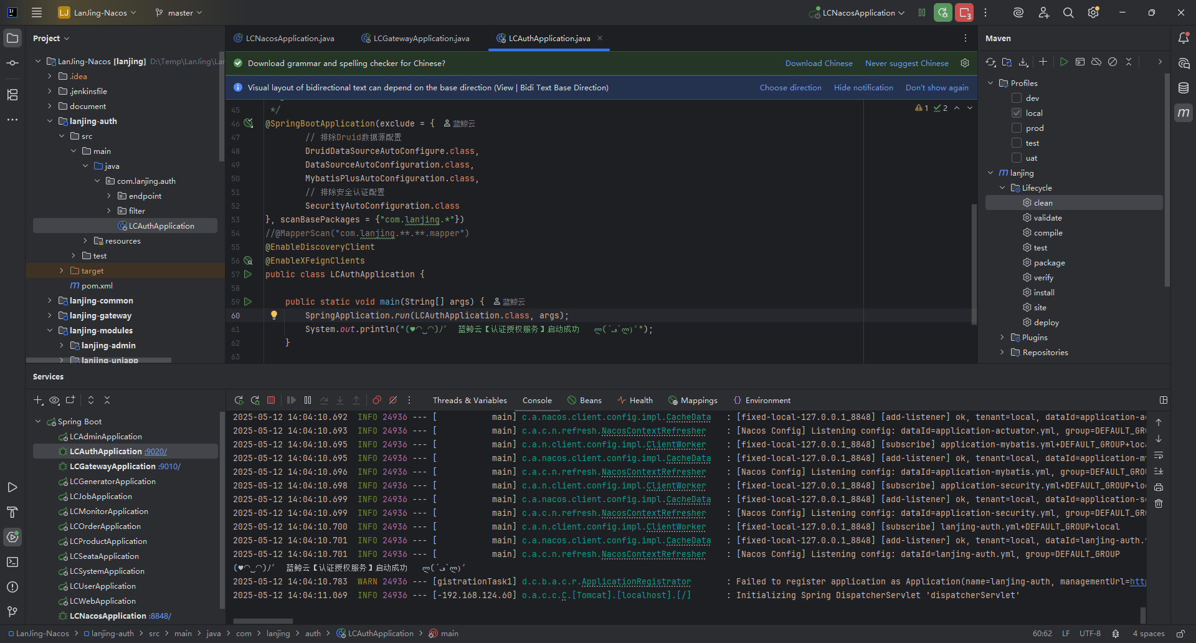
Task: Collapse the Maven Profiles node
Action: tap(990, 83)
